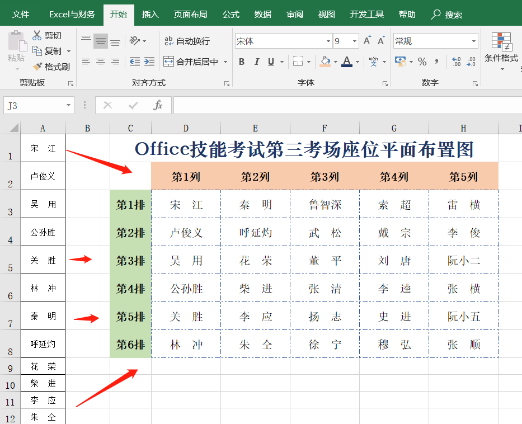Switch to the 审阅 Review tab
Viewport: 522px width, 424px height.
[x=295, y=15]
